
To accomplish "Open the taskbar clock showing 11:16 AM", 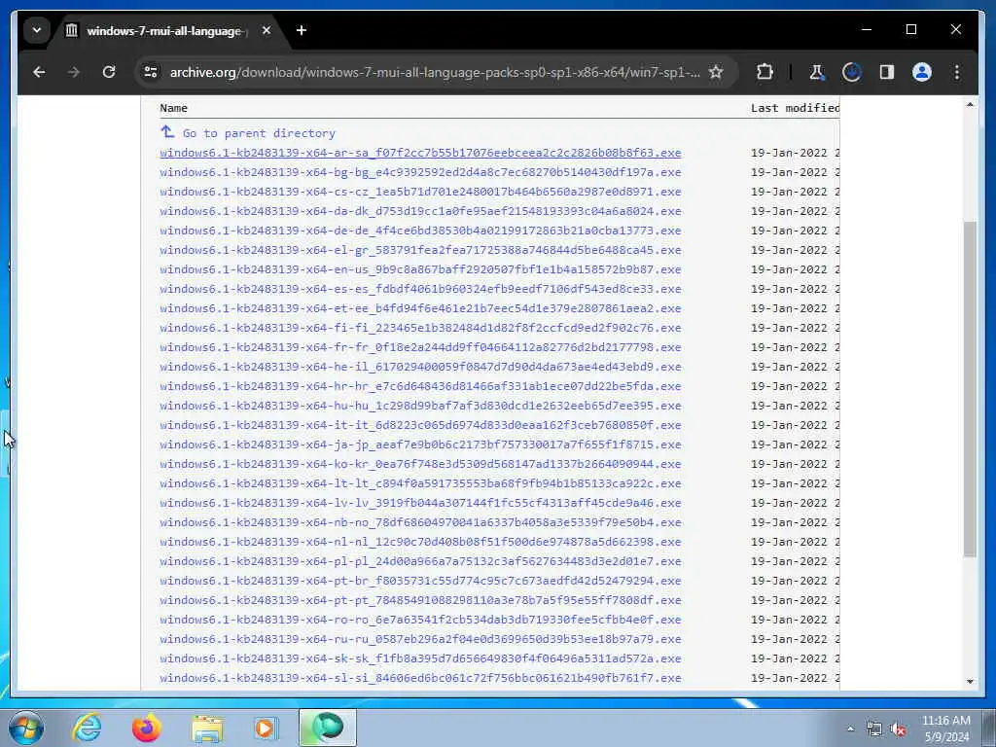I will (945, 729).
